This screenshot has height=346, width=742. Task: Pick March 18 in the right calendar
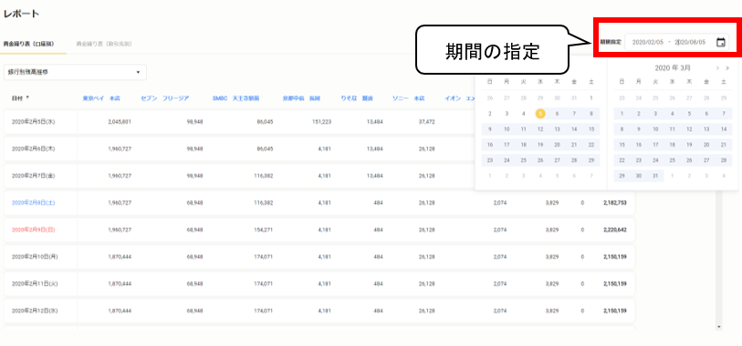pos(673,145)
